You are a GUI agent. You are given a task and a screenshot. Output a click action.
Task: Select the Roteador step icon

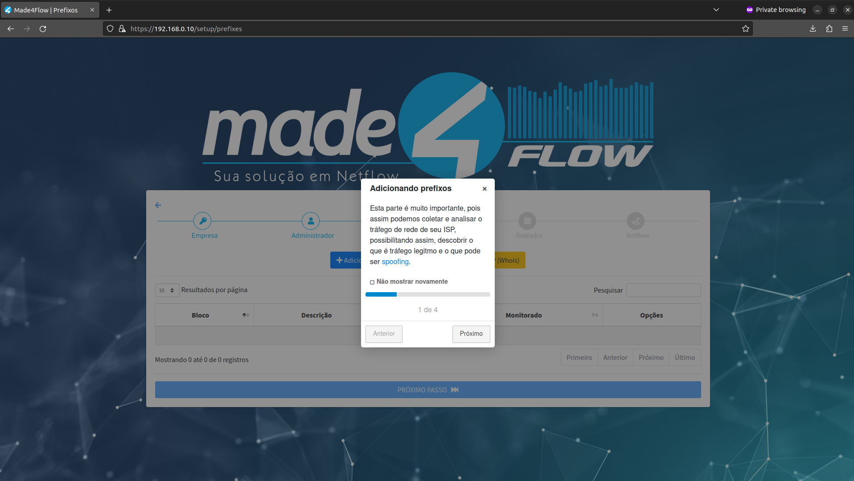[527, 221]
